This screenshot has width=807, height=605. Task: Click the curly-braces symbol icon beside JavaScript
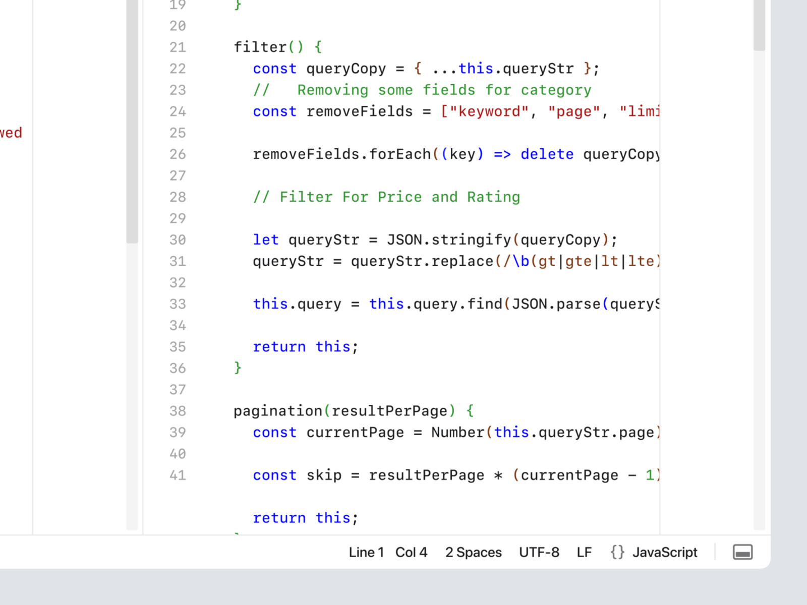tap(616, 552)
